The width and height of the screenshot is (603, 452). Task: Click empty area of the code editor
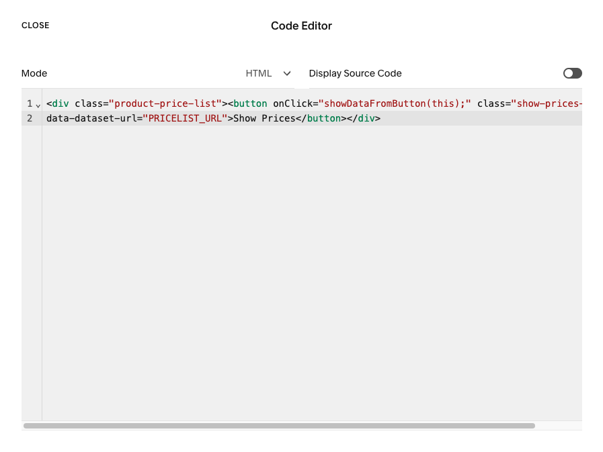pos(311,269)
